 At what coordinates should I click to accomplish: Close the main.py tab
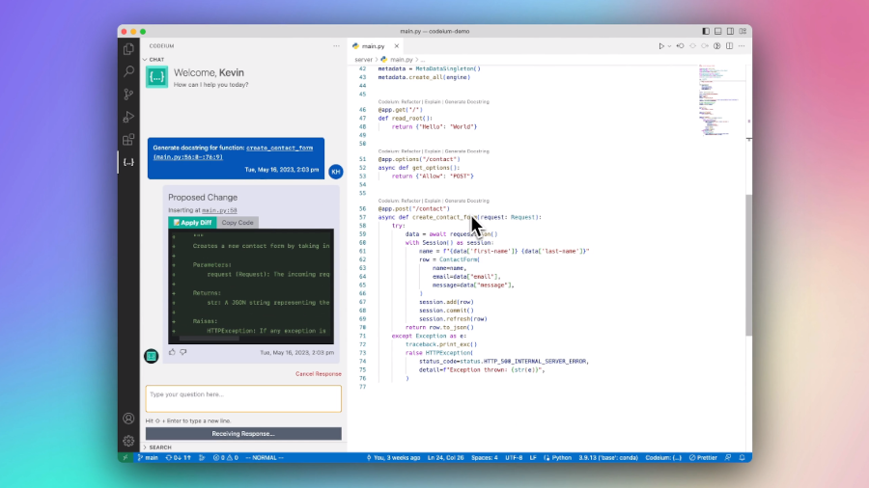coord(396,46)
